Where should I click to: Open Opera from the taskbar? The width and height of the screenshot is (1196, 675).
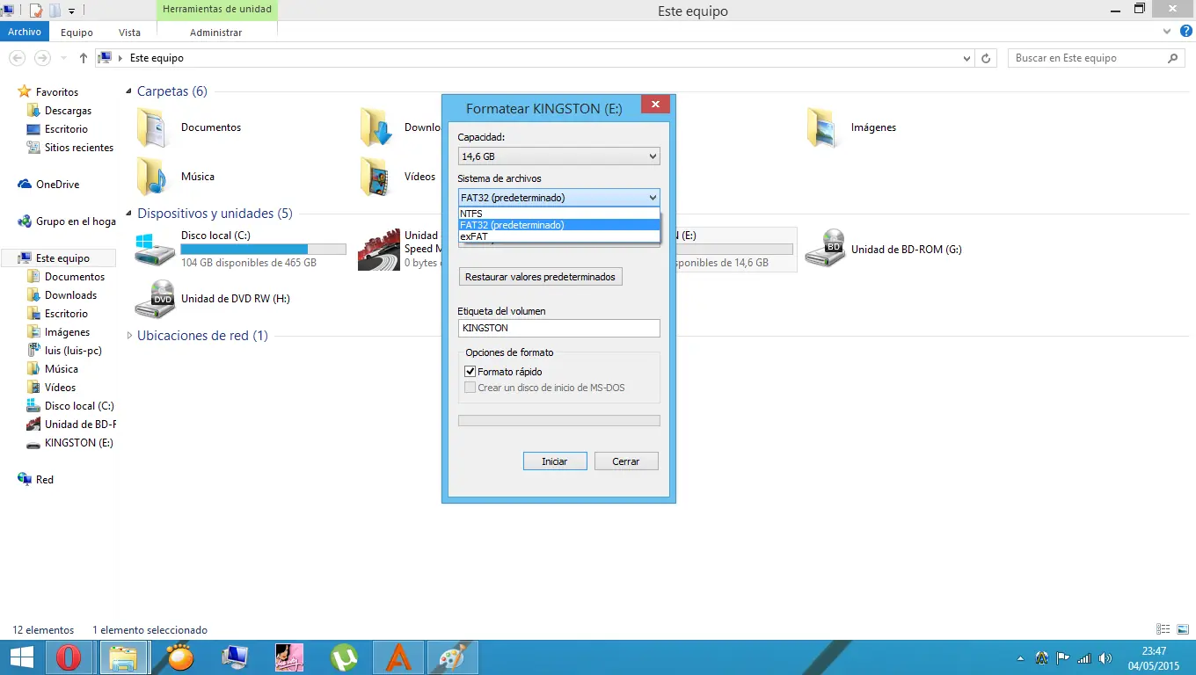click(x=69, y=657)
